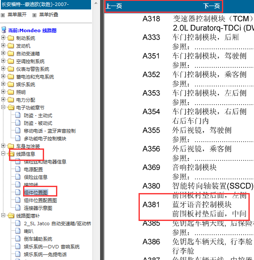Click the A380 component code

(151, 186)
